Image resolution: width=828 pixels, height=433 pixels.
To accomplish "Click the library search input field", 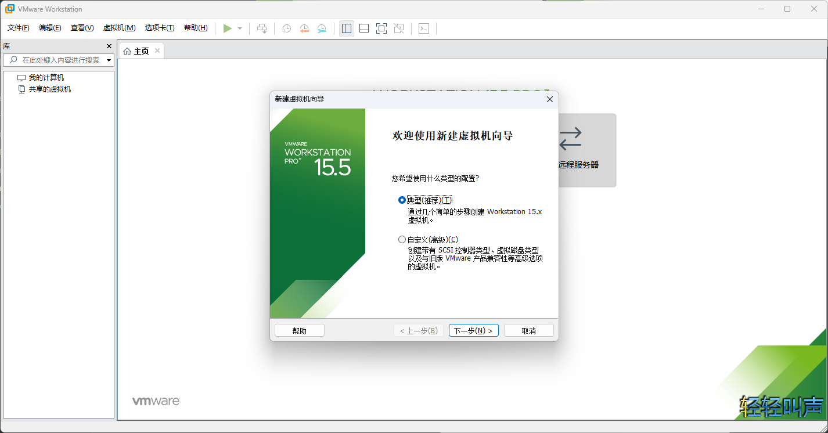I will tap(58, 60).
